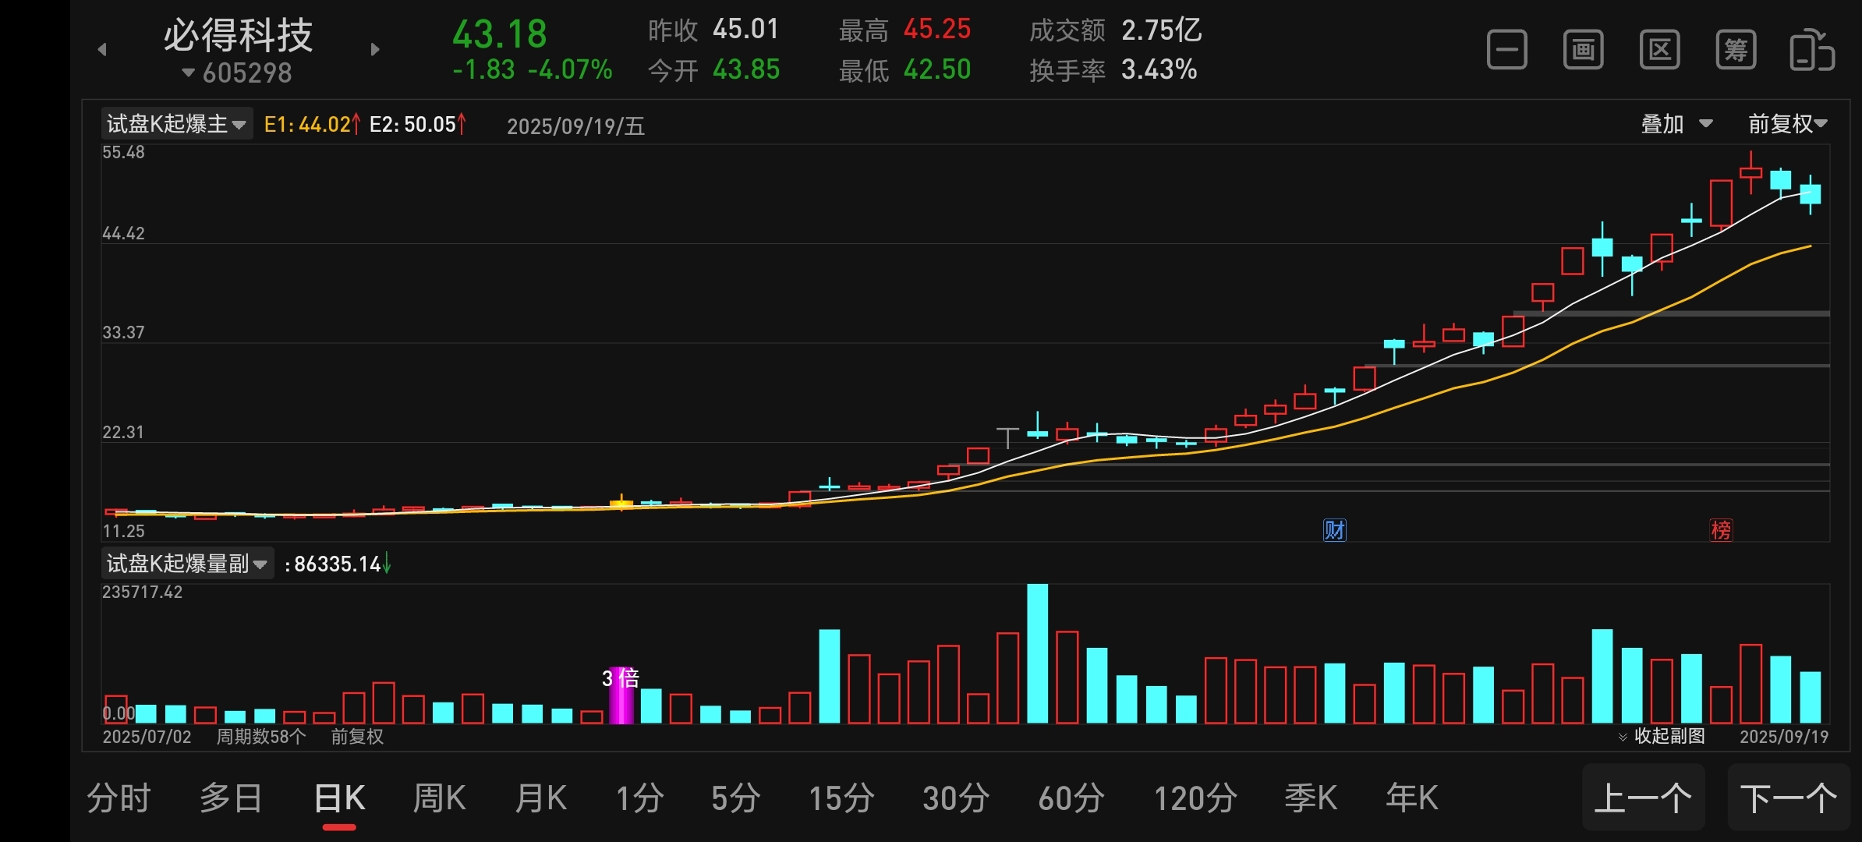Switch to the 周K tab
The height and width of the screenshot is (842, 1862).
tap(439, 798)
